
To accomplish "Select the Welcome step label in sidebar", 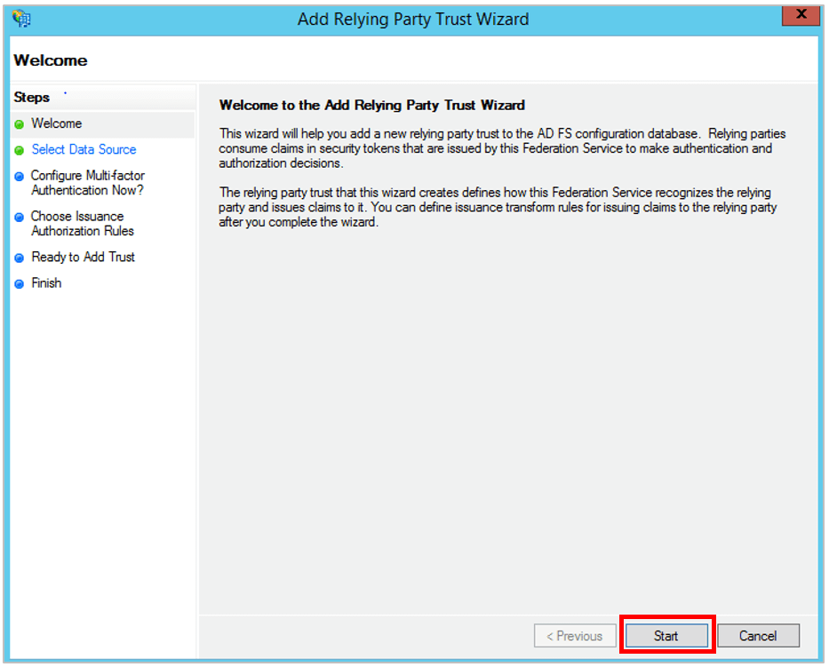I will pyautogui.click(x=56, y=123).
